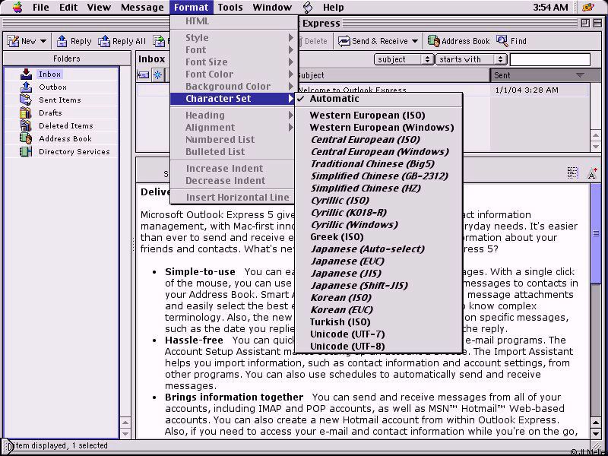Select Korean (EUC) character set
This screenshot has height=456, width=608.
pos(378,309)
